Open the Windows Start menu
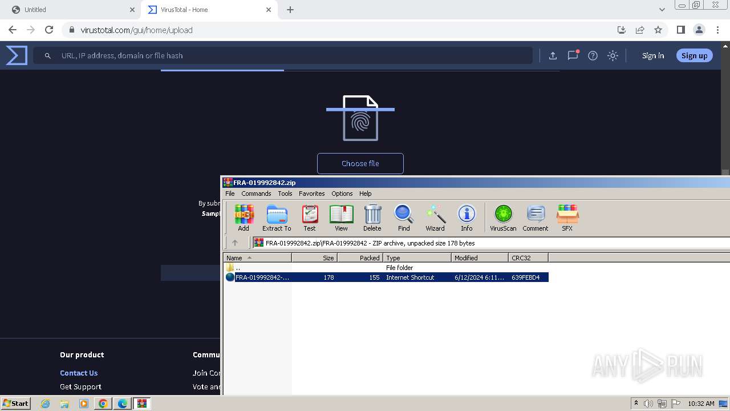Screen dimensions: 730x411 click(15, 403)
